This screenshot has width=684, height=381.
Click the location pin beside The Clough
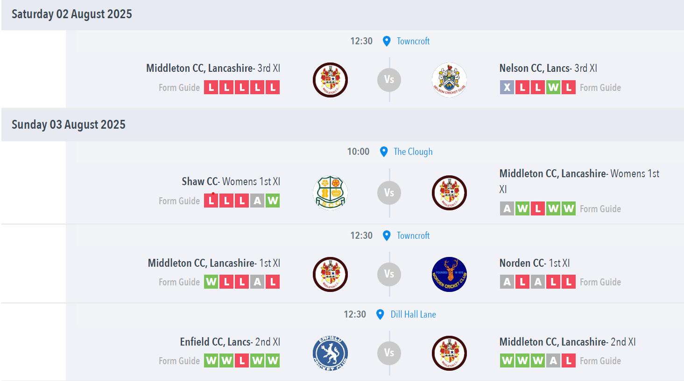click(384, 152)
